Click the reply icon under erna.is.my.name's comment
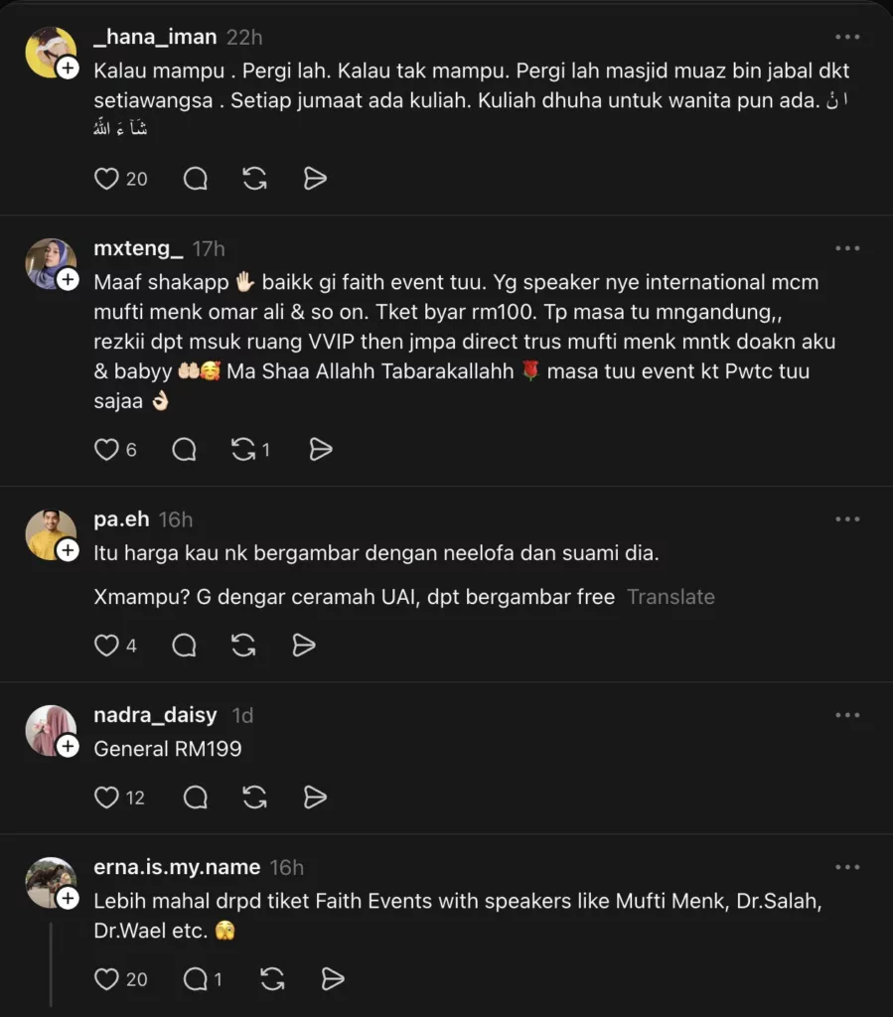 click(195, 979)
